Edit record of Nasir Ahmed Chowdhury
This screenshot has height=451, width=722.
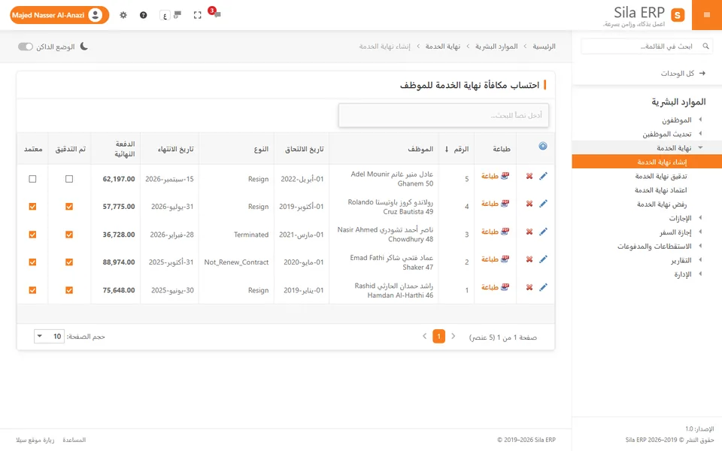(543, 232)
